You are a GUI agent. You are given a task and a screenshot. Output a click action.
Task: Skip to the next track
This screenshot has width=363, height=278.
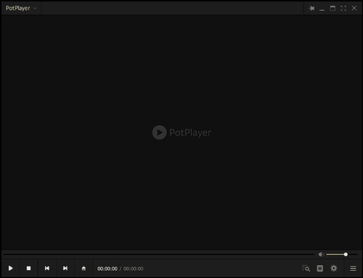click(65, 268)
